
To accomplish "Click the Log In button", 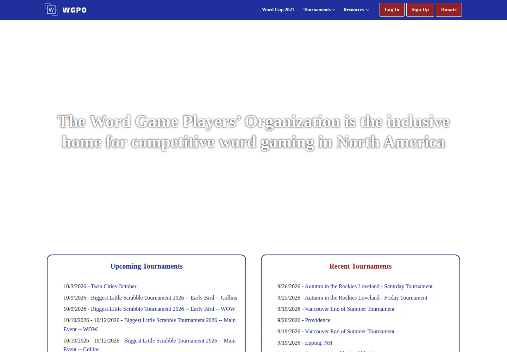I will click(x=392, y=10).
